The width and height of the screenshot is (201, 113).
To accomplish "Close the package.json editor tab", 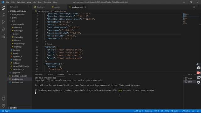I will (x=85, y=7).
